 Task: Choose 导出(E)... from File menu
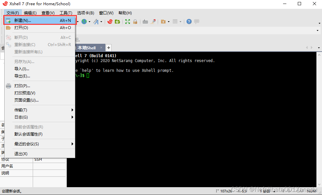(x=40, y=76)
